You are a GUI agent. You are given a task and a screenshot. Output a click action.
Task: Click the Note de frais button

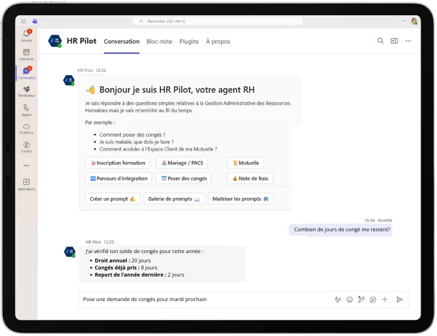(250, 178)
